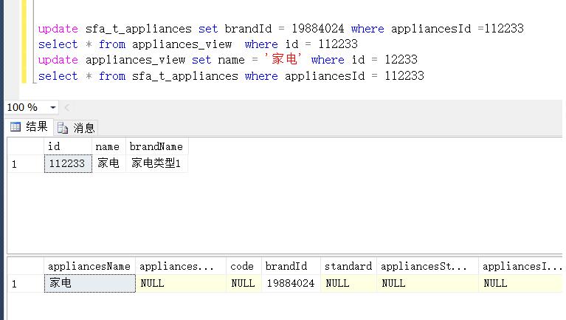Click the 家电 cell under appliancesName
The height and width of the screenshot is (320, 566).
point(89,283)
